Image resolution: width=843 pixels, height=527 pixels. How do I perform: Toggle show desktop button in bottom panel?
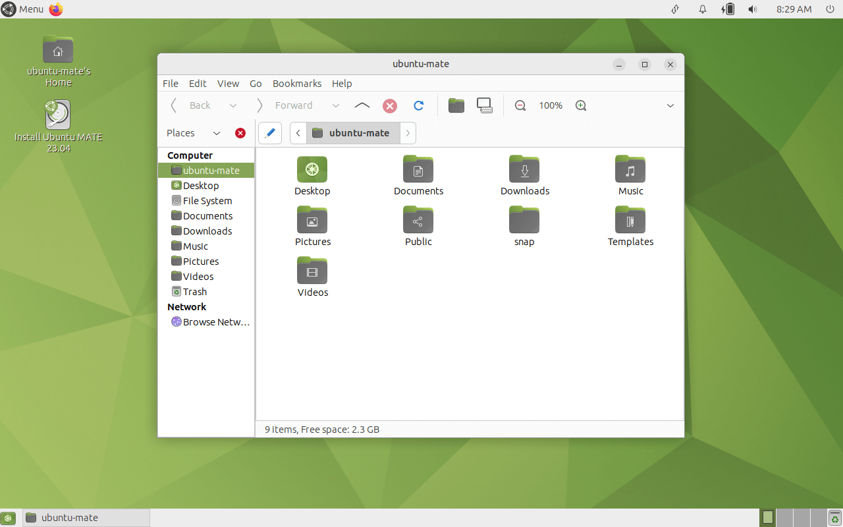(x=9, y=518)
